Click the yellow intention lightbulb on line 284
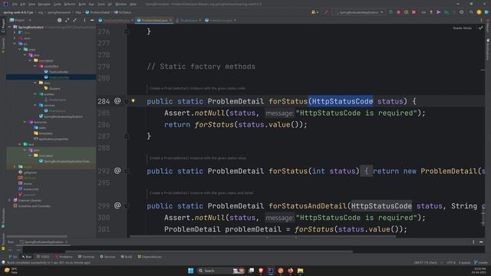 pyautogui.click(x=133, y=100)
